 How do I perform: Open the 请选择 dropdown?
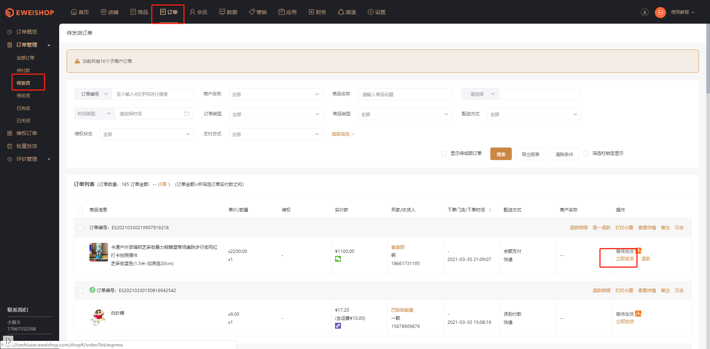[480, 94]
